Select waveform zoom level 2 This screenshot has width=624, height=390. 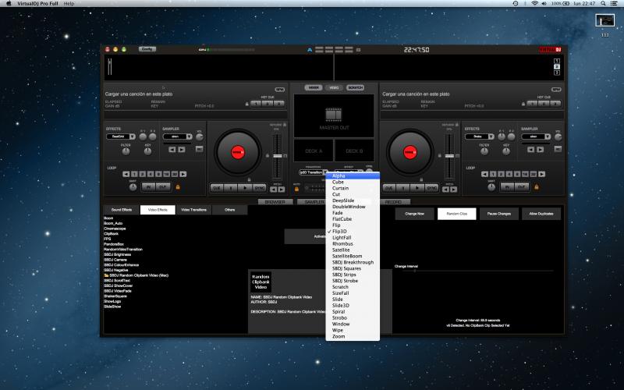557,67
